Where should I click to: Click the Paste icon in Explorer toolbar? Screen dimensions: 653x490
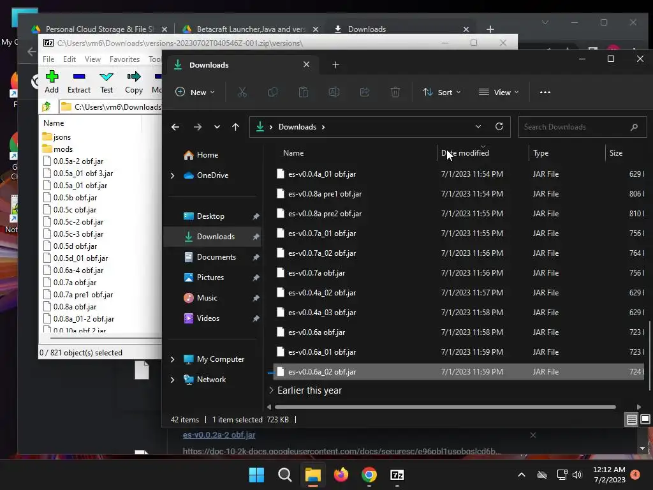point(304,92)
